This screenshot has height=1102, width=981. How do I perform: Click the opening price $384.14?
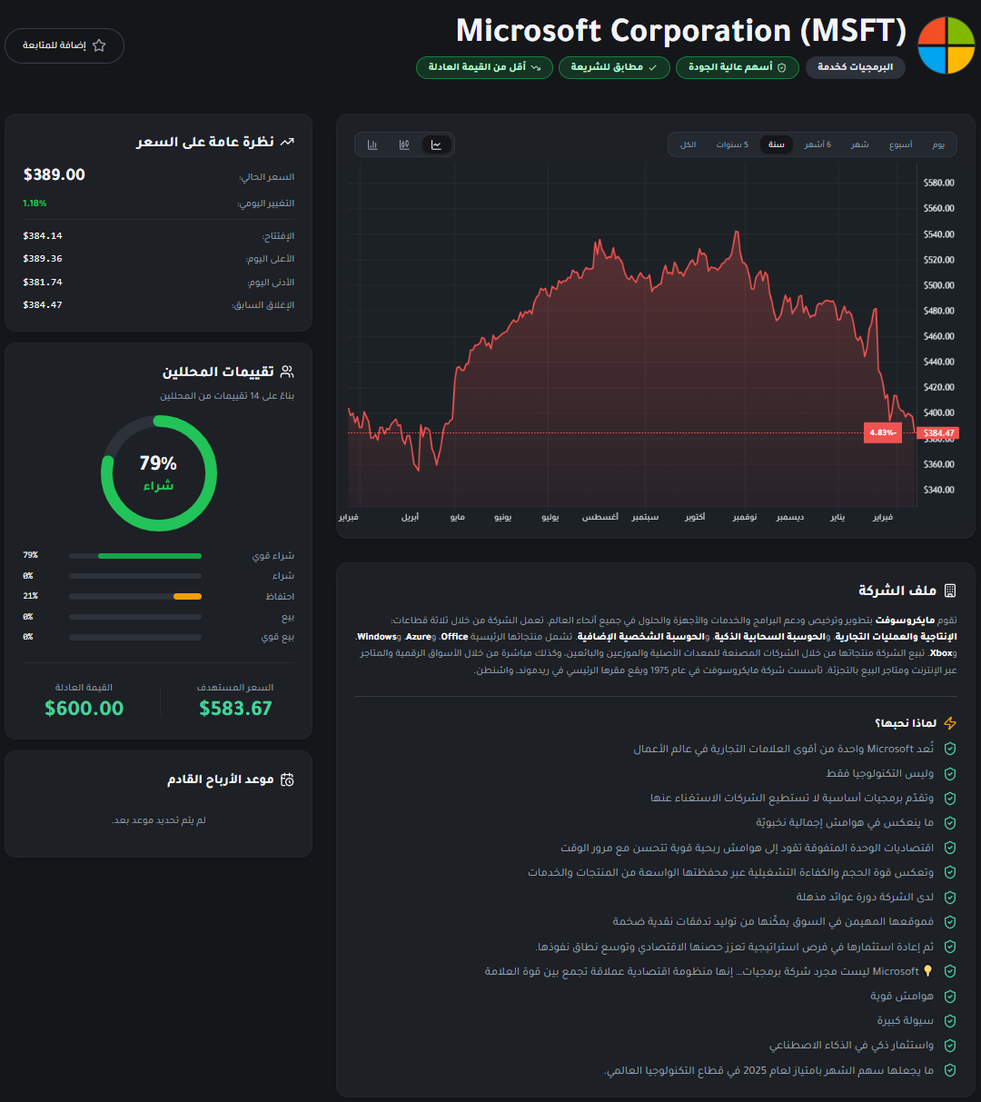tap(43, 236)
